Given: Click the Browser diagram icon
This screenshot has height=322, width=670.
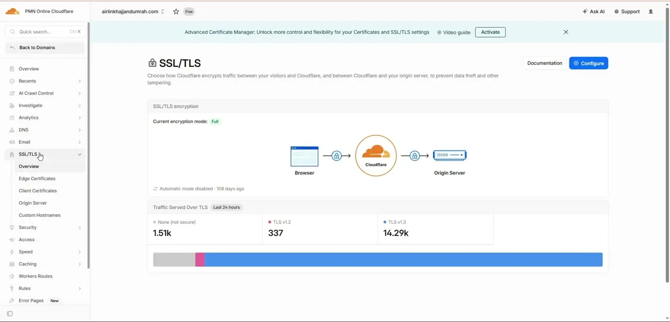Looking at the screenshot, I should [x=304, y=156].
